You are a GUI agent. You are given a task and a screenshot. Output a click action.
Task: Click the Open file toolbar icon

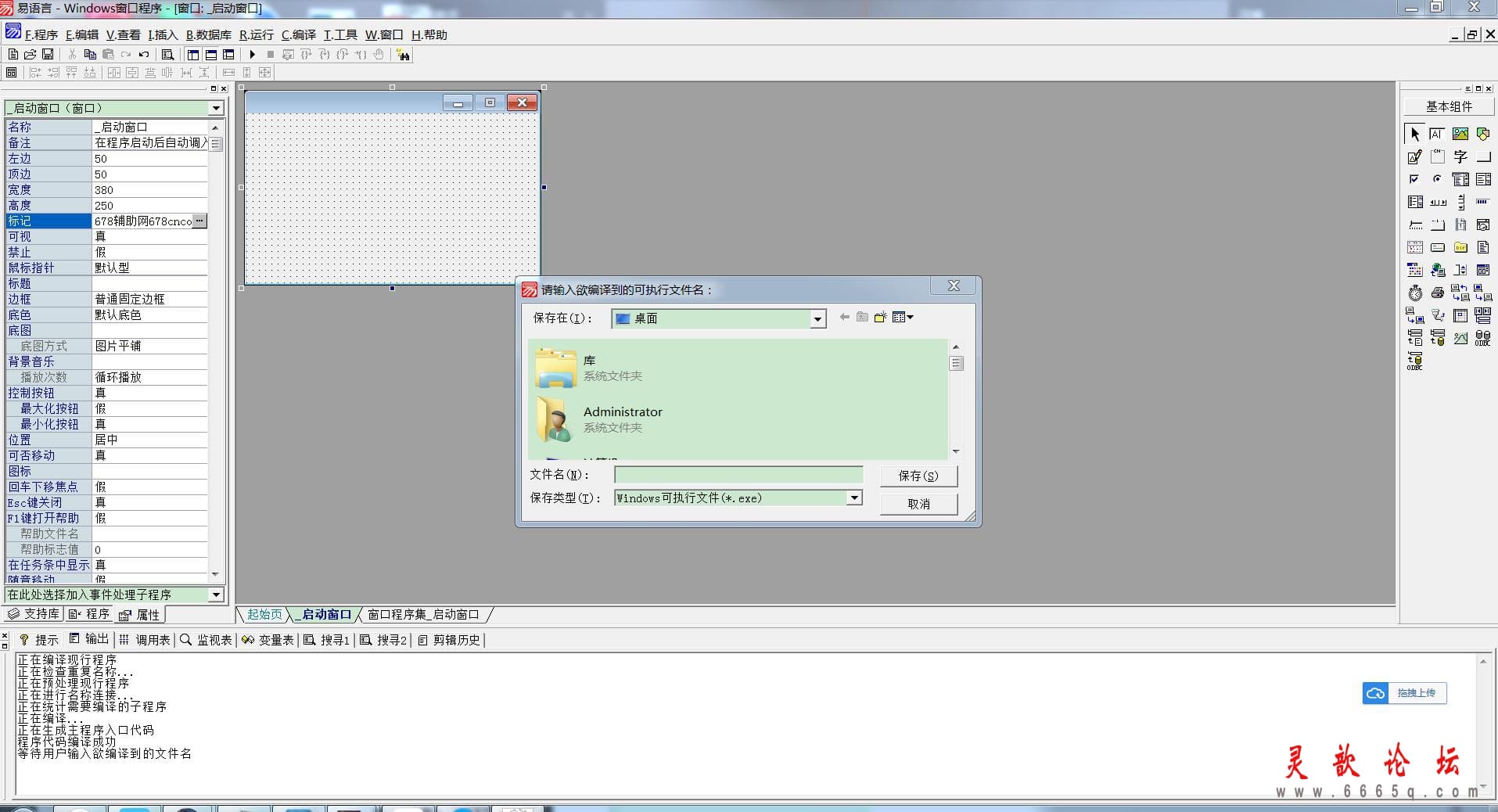point(30,55)
